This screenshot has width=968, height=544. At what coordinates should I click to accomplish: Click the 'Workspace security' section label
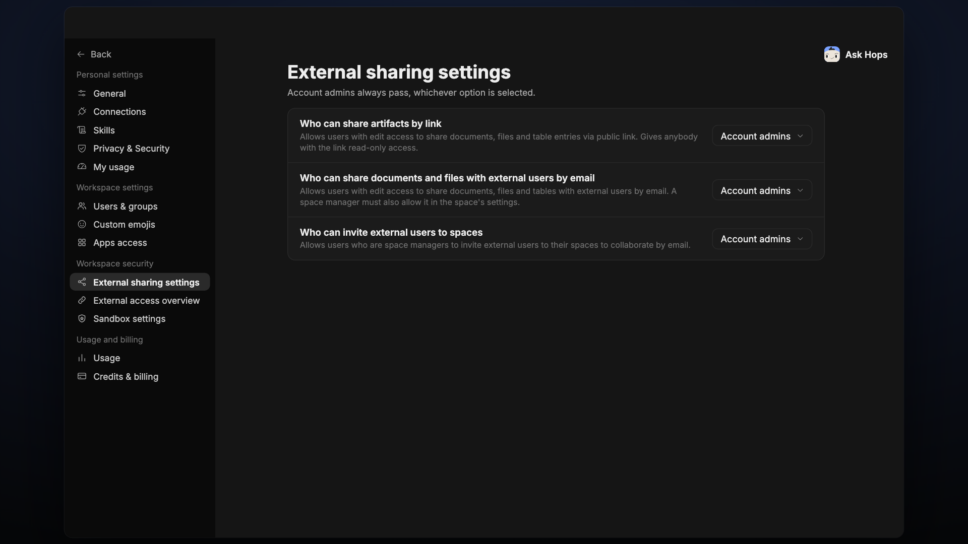(114, 263)
